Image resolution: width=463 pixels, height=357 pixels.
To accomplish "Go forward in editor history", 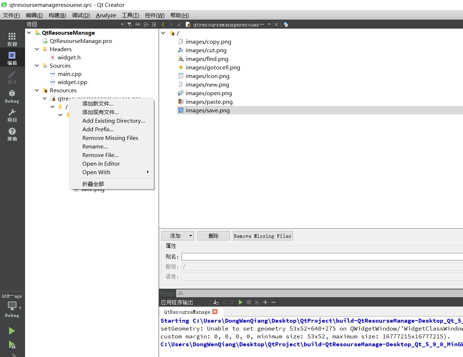I will (171, 24).
